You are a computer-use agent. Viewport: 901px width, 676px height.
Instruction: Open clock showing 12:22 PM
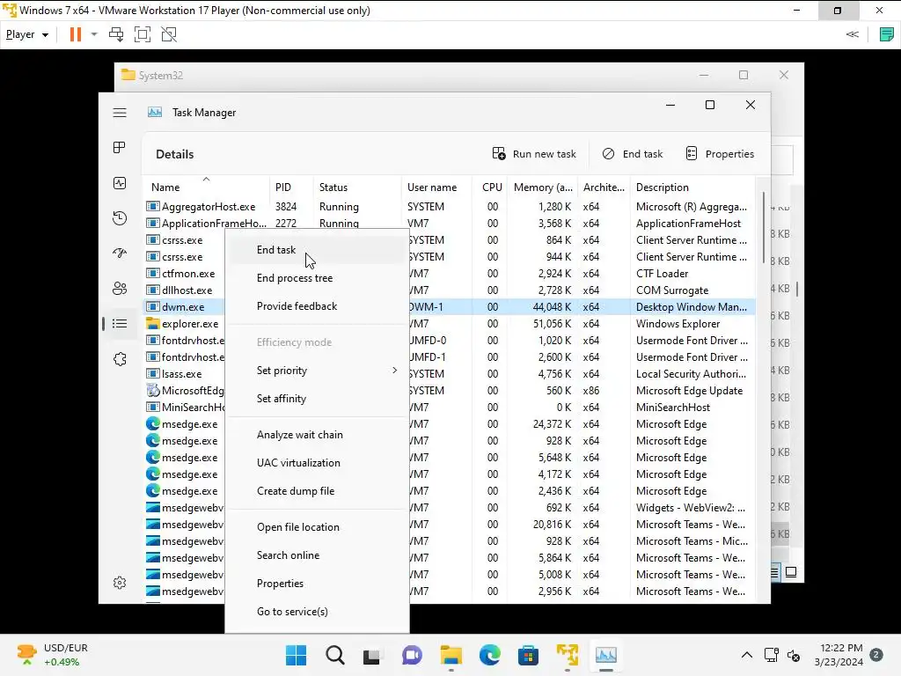(x=839, y=655)
